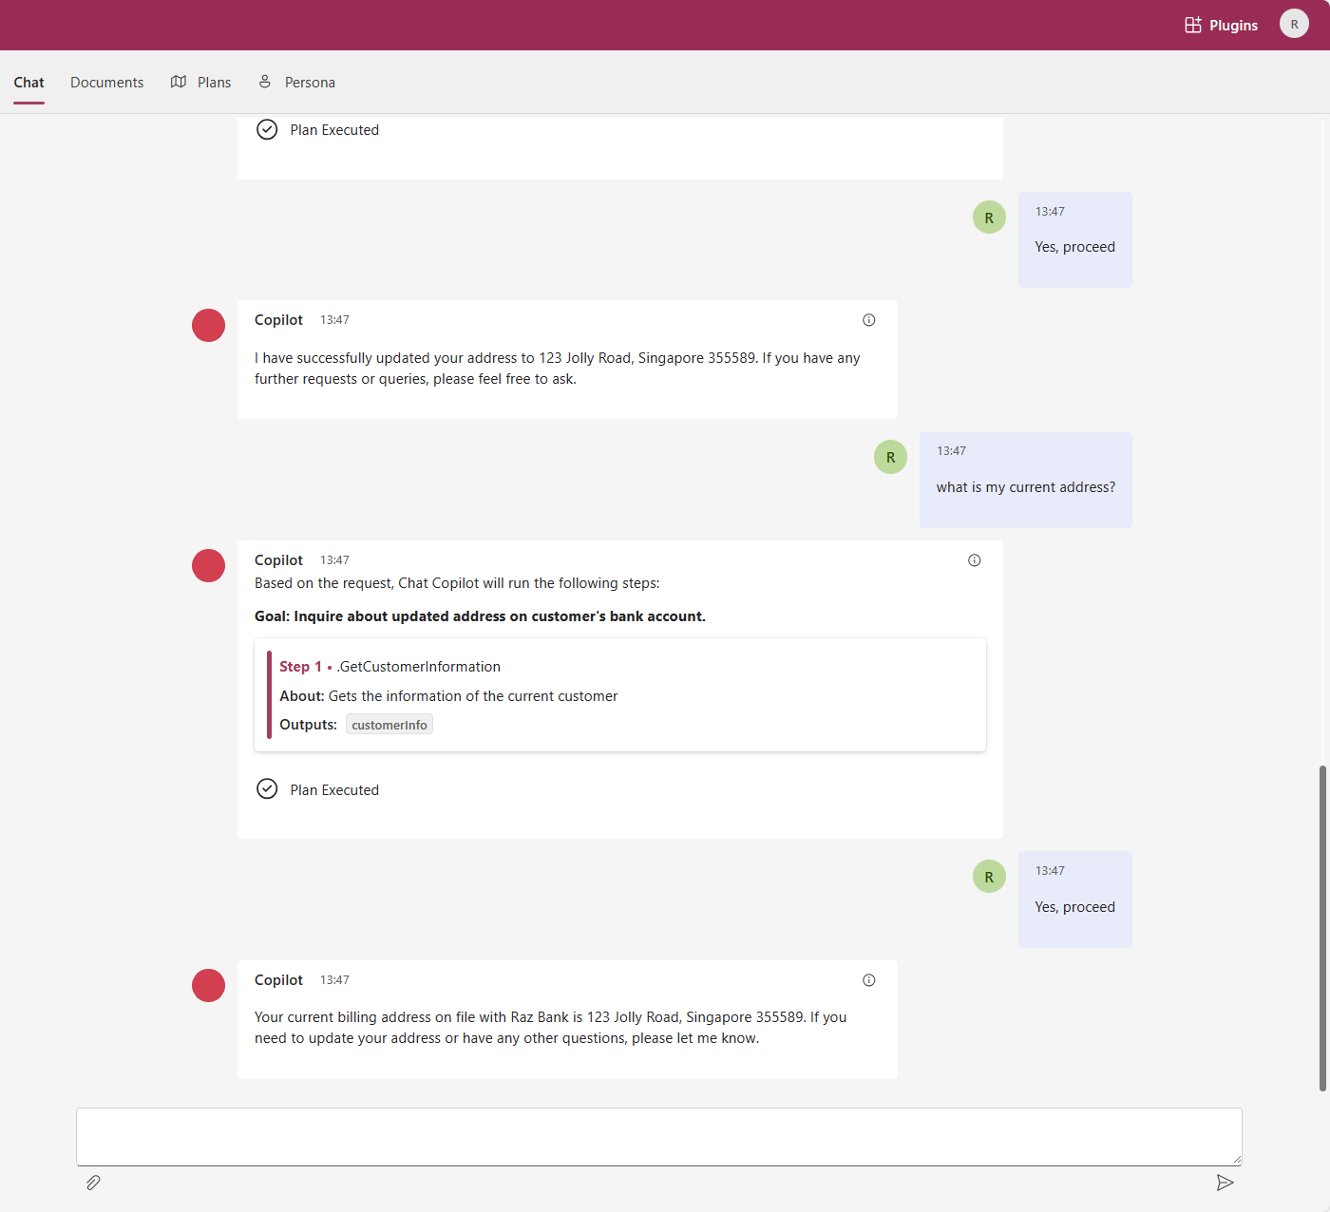The height and width of the screenshot is (1212, 1330).
Task: Click the customerInfo output tag
Action: click(389, 725)
